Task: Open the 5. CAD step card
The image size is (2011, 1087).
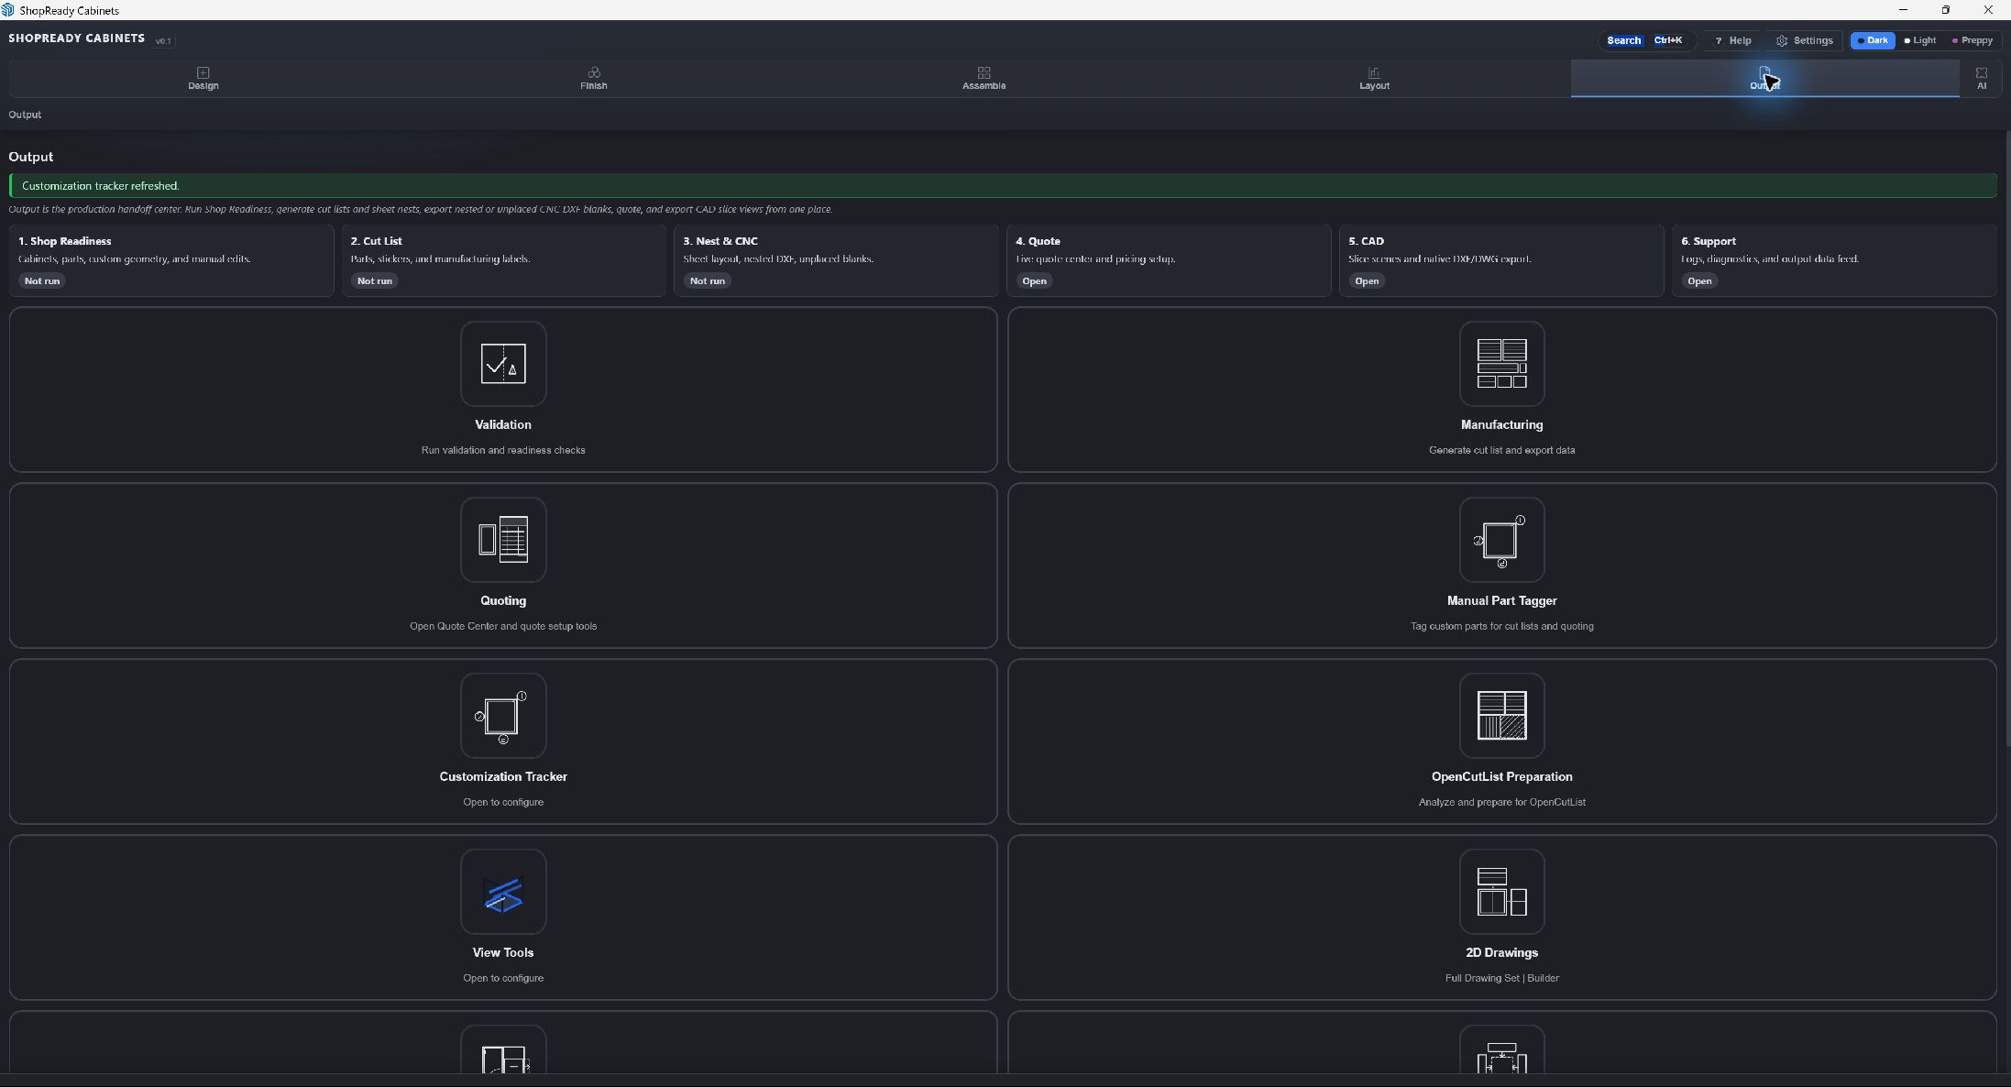Action: [1501, 260]
